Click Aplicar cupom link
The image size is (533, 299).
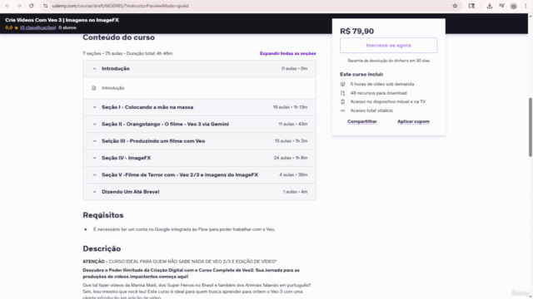pos(413,121)
